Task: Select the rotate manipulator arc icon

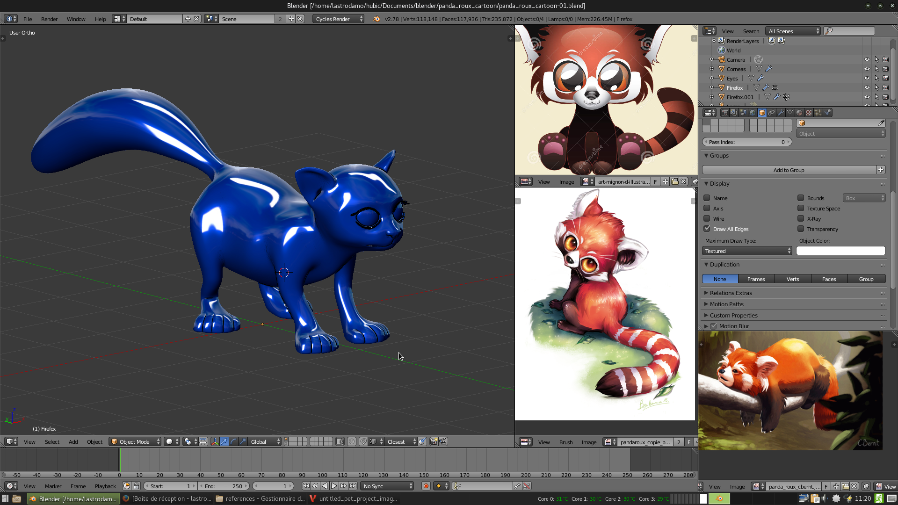Action: click(x=233, y=441)
